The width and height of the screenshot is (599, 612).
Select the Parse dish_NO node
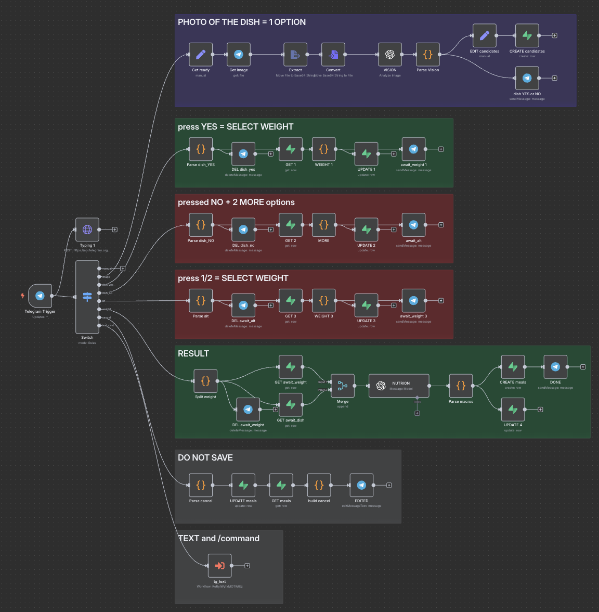click(x=201, y=225)
